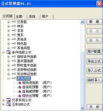Expand the 基本面选股 node

pos(8,61)
